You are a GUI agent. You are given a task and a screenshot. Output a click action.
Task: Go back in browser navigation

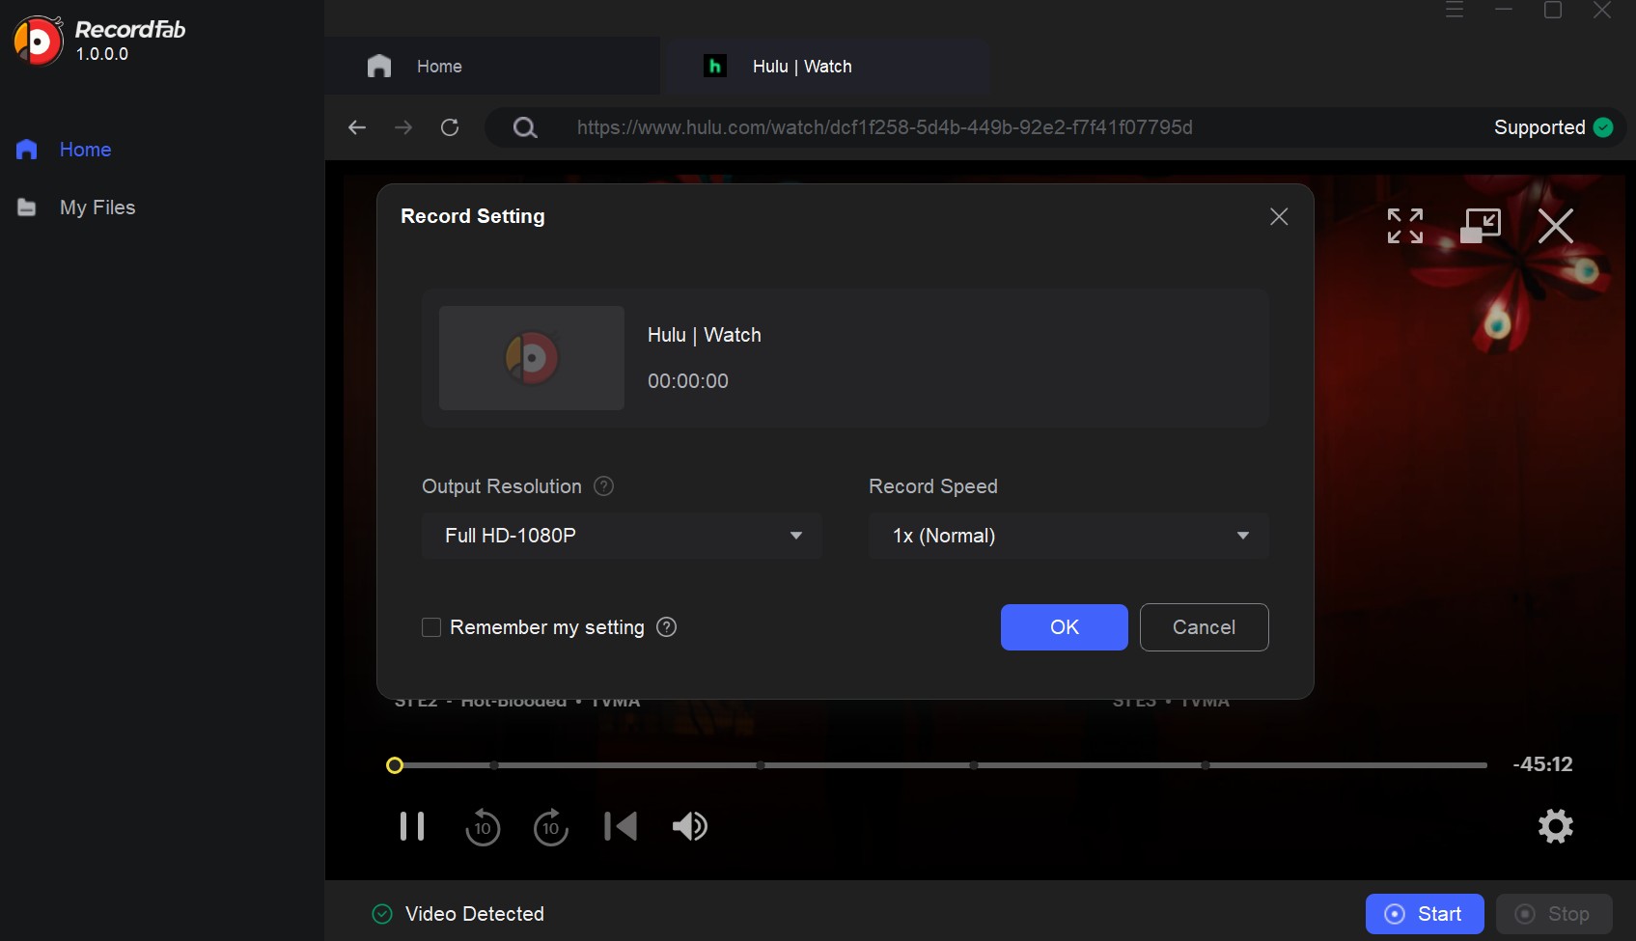point(357,127)
